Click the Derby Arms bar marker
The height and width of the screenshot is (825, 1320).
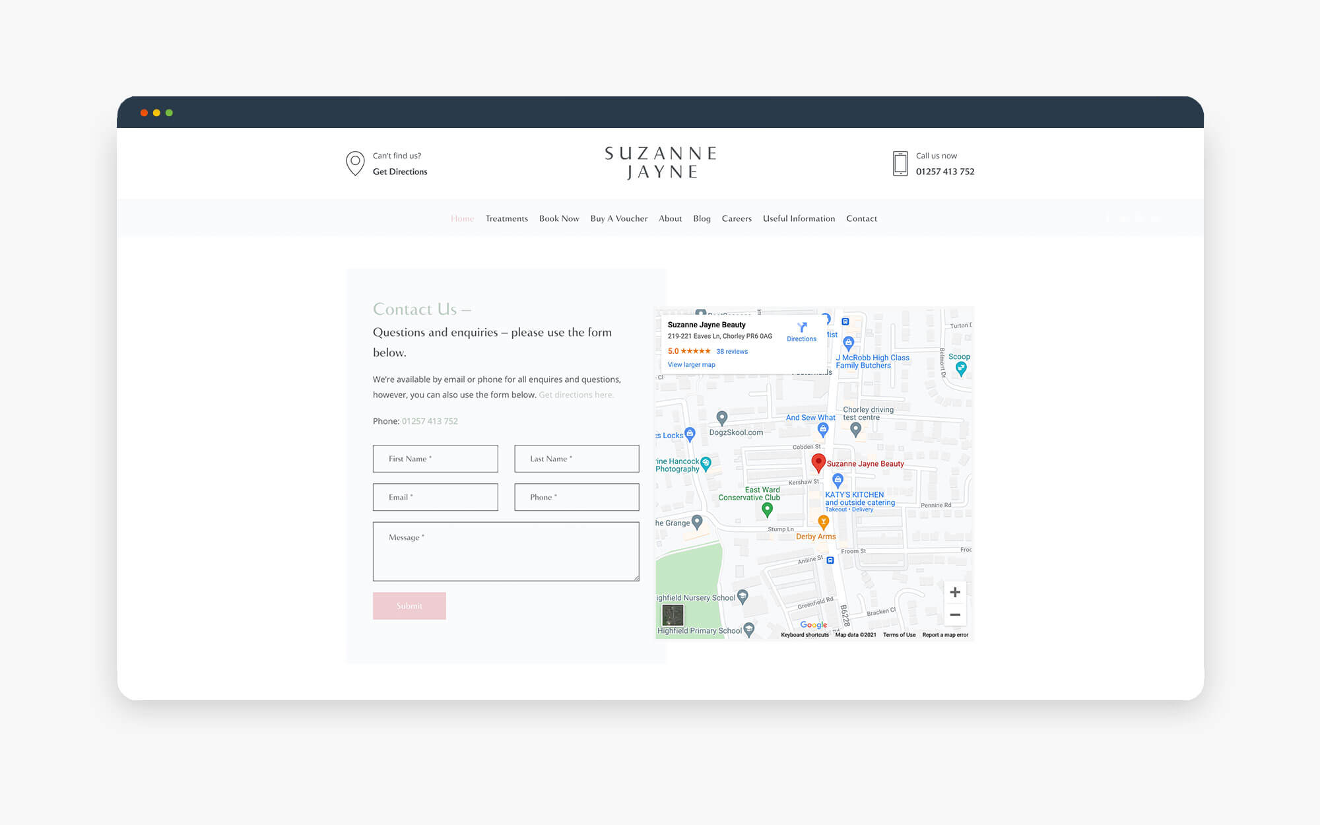(823, 523)
